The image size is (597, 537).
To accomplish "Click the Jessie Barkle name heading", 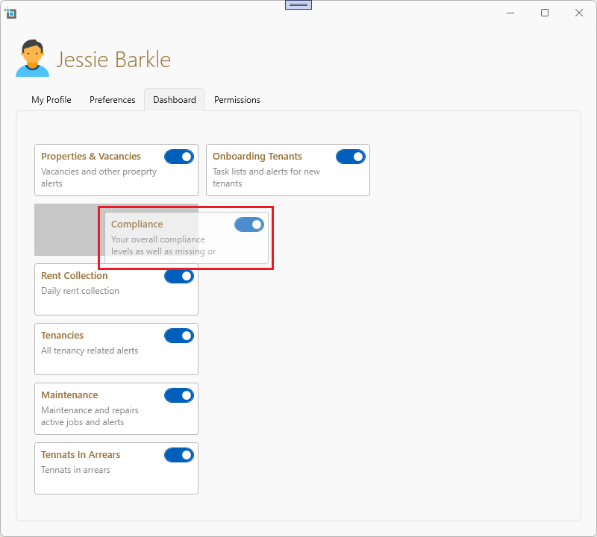I will [x=113, y=60].
